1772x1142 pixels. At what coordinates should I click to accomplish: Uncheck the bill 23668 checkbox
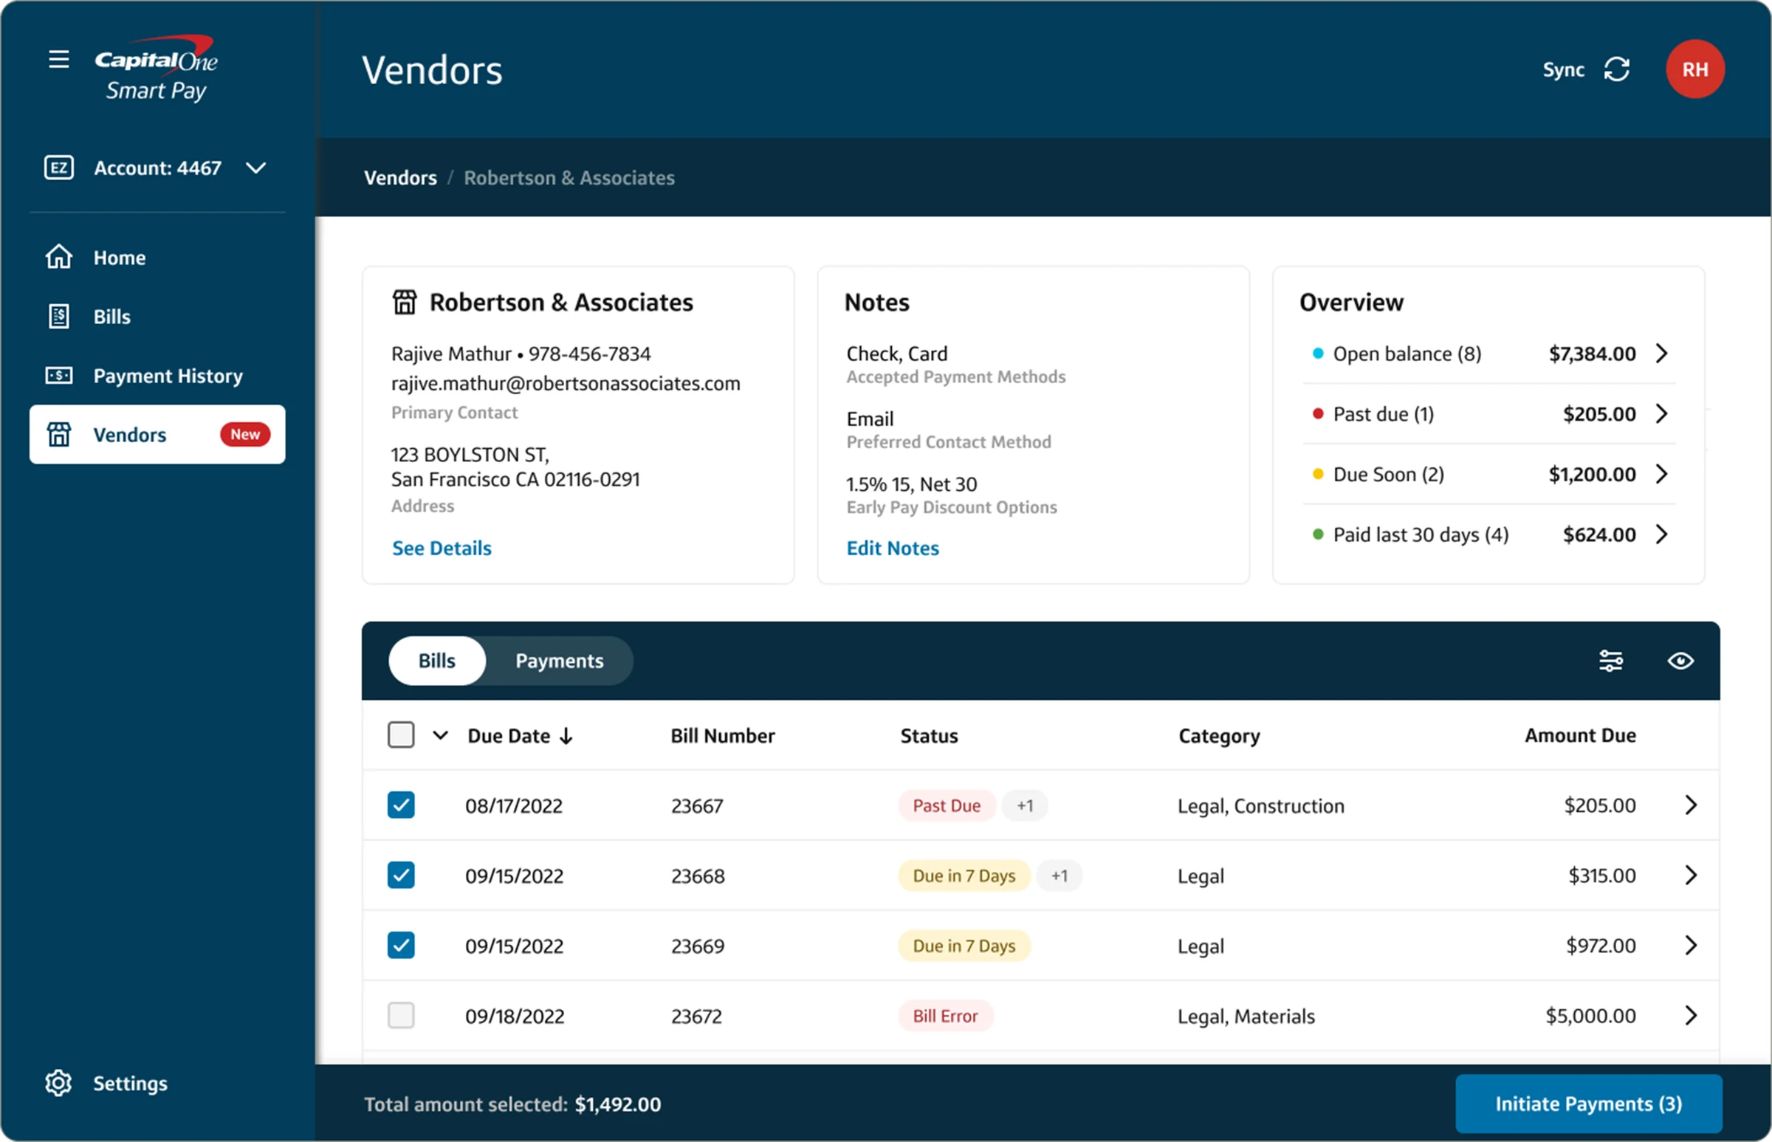[400, 875]
